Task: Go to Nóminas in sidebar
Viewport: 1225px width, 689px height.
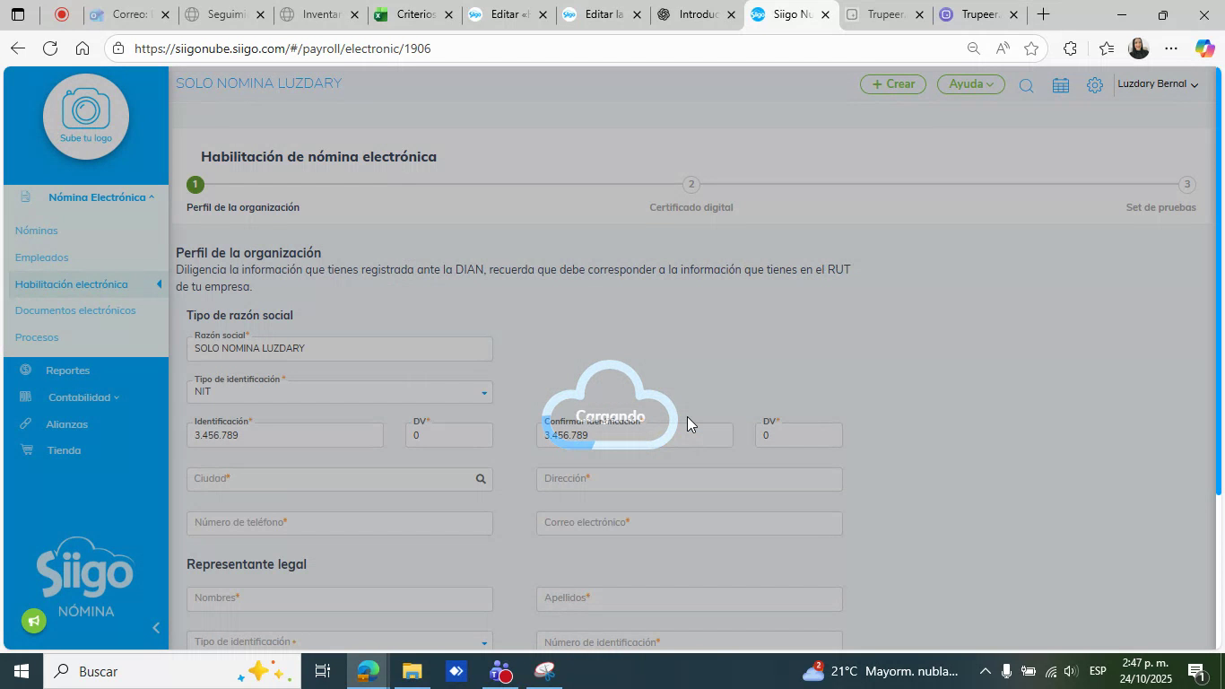Action: 36,231
